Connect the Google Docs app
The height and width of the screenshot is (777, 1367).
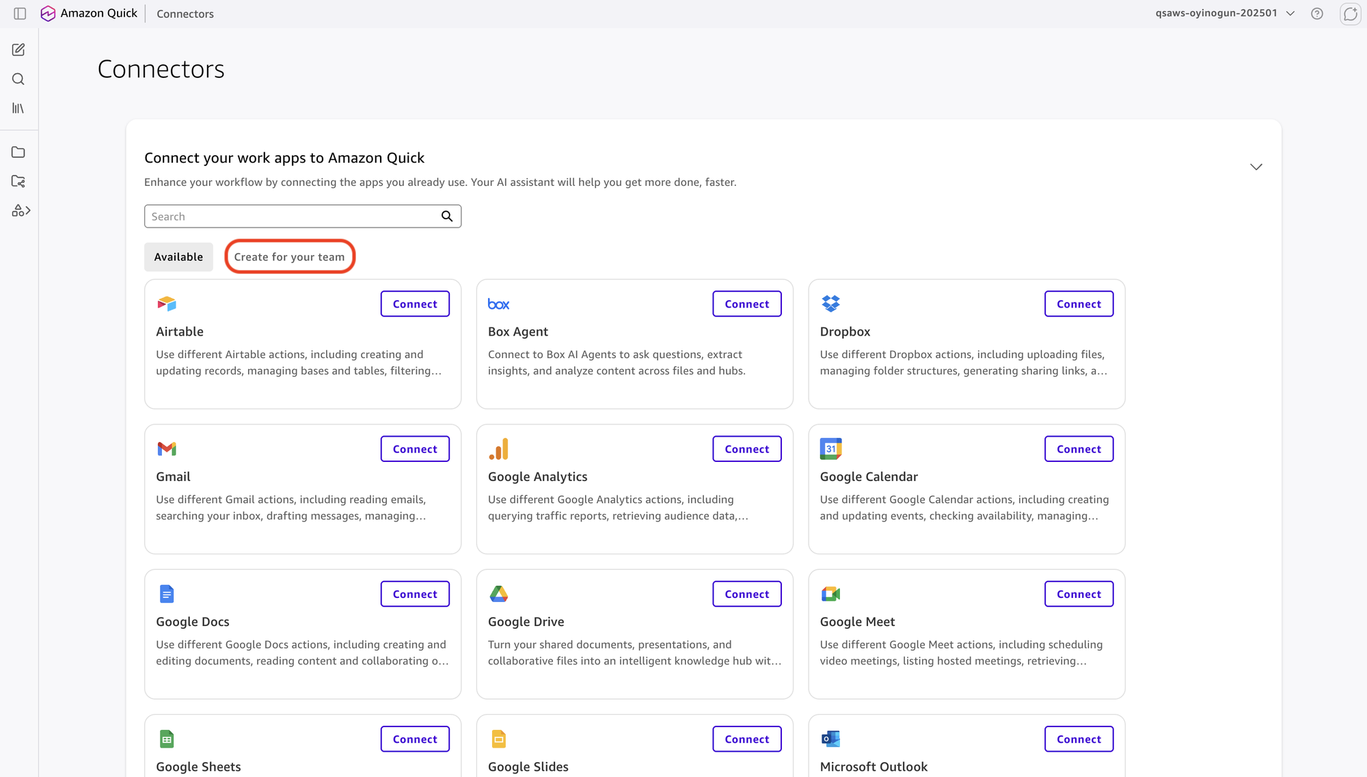pos(415,594)
